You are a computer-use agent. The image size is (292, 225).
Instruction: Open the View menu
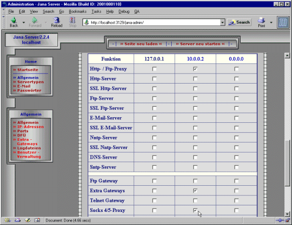pos(34,12)
